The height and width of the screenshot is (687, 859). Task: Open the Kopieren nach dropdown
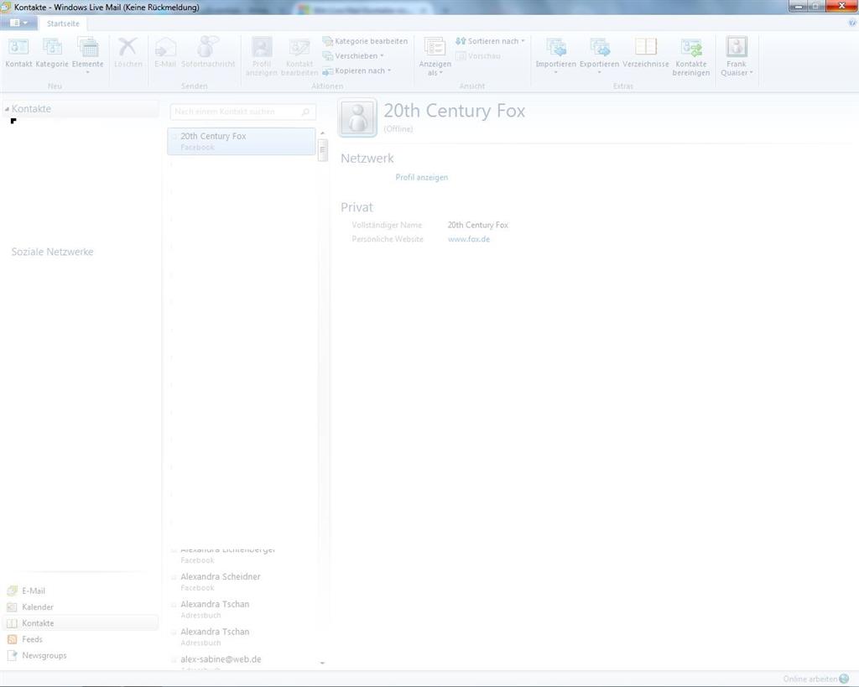[x=357, y=70]
